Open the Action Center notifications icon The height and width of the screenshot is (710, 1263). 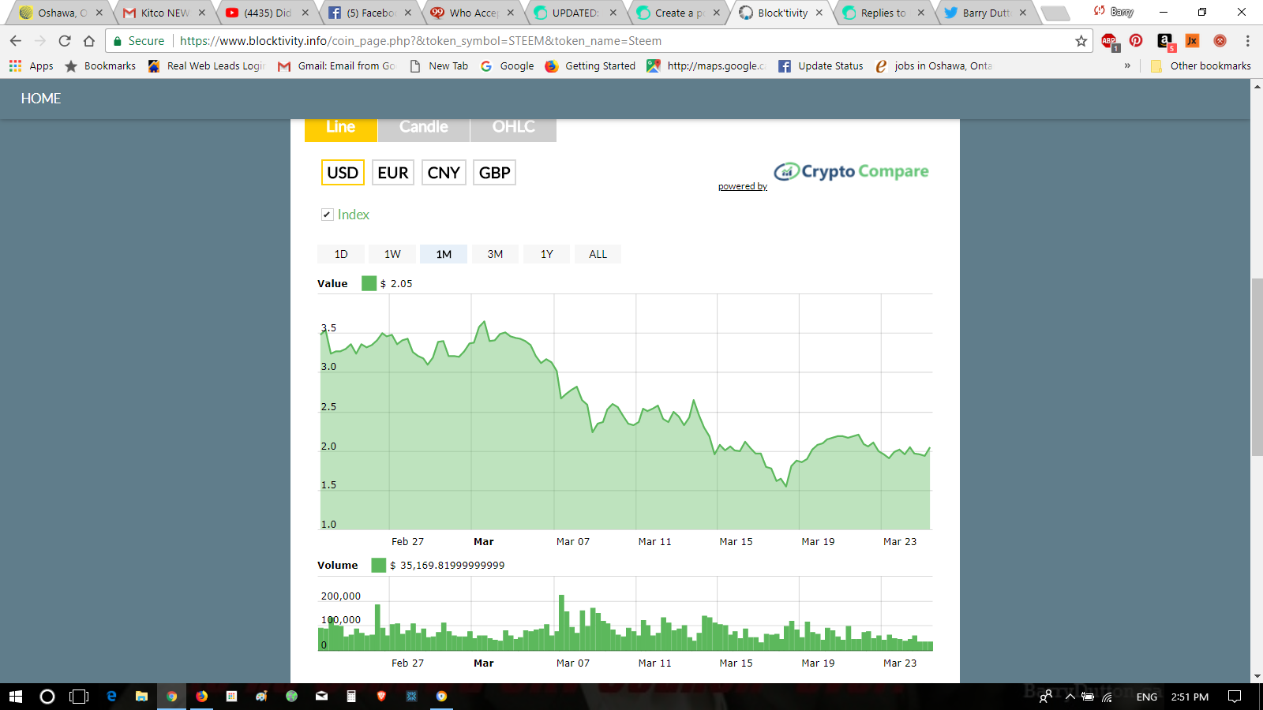coord(1235,697)
